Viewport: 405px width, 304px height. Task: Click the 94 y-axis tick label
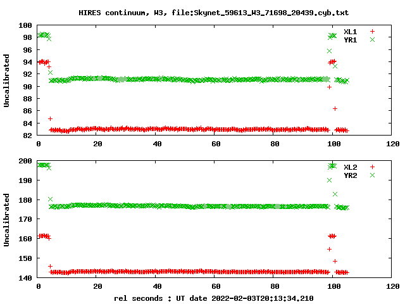[x=27, y=62]
